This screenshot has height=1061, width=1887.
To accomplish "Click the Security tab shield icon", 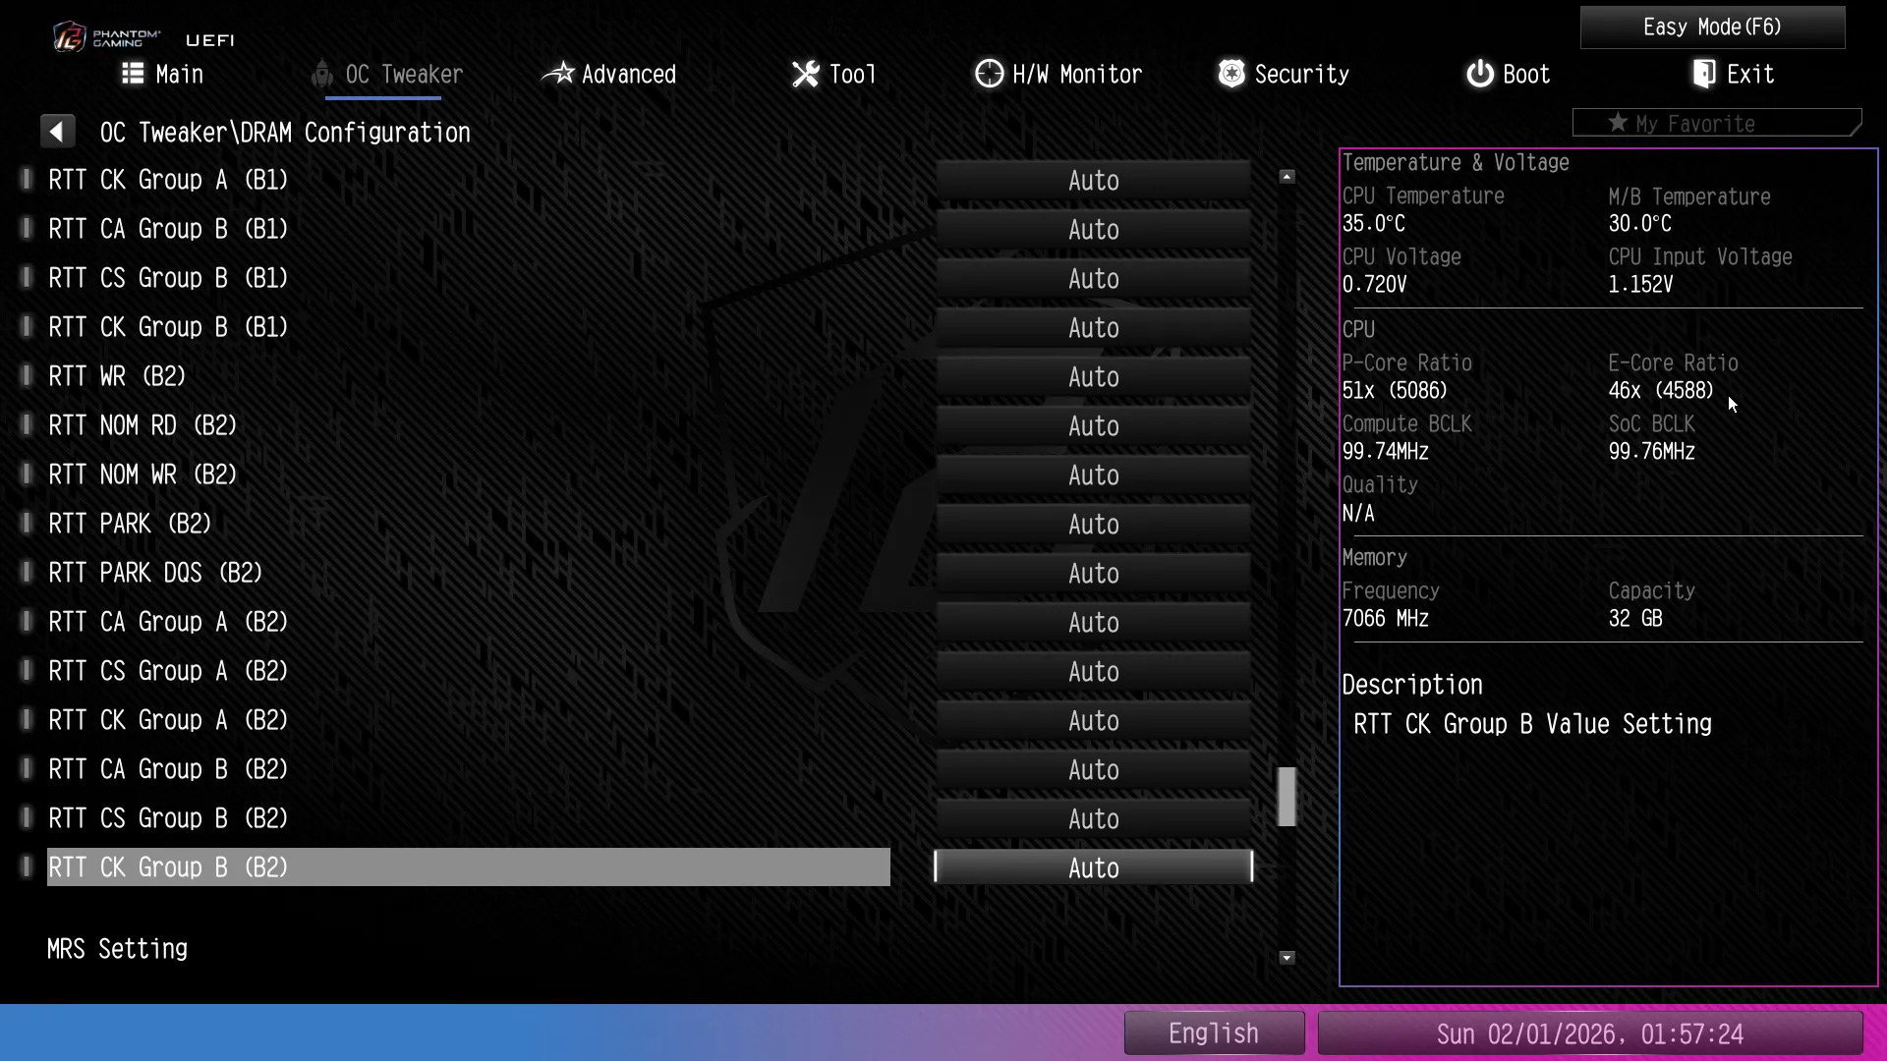I will [x=1230, y=74].
